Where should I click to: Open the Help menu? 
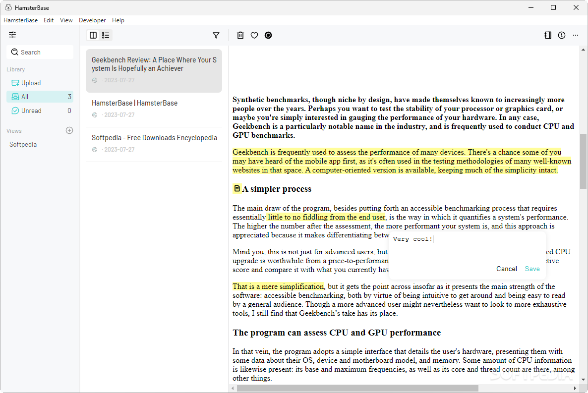click(118, 20)
